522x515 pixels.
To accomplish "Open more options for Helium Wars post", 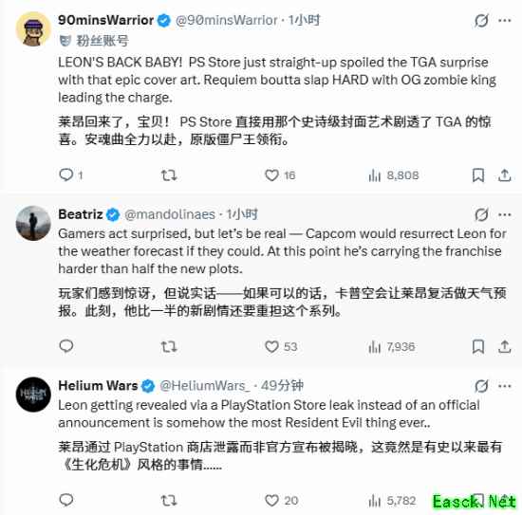I will [x=505, y=386].
